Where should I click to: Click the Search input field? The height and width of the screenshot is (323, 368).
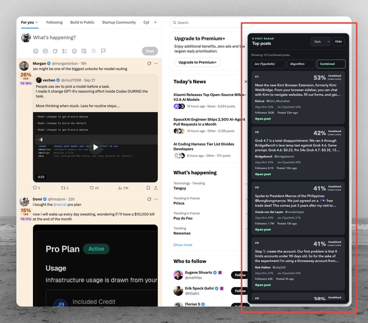click(x=212, y=23)
